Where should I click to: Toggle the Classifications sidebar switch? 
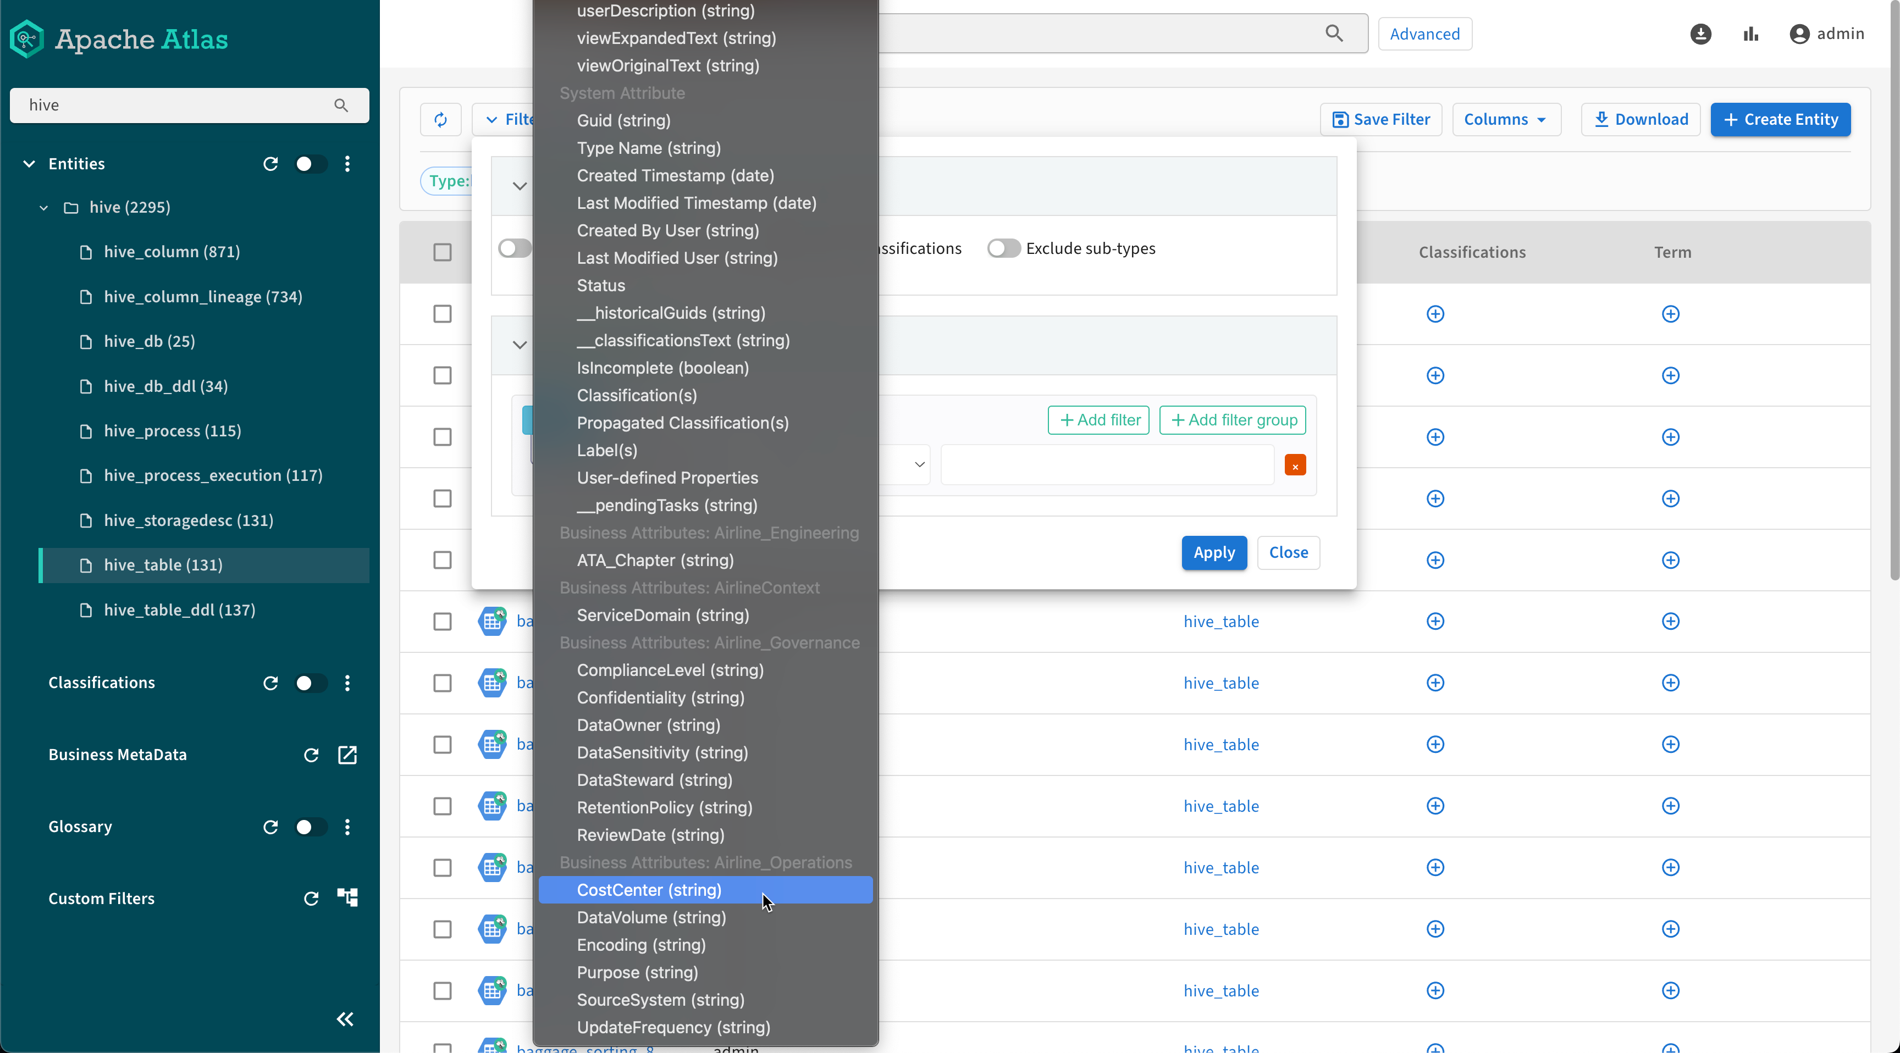pyautogui.click(x=309, y=683)
